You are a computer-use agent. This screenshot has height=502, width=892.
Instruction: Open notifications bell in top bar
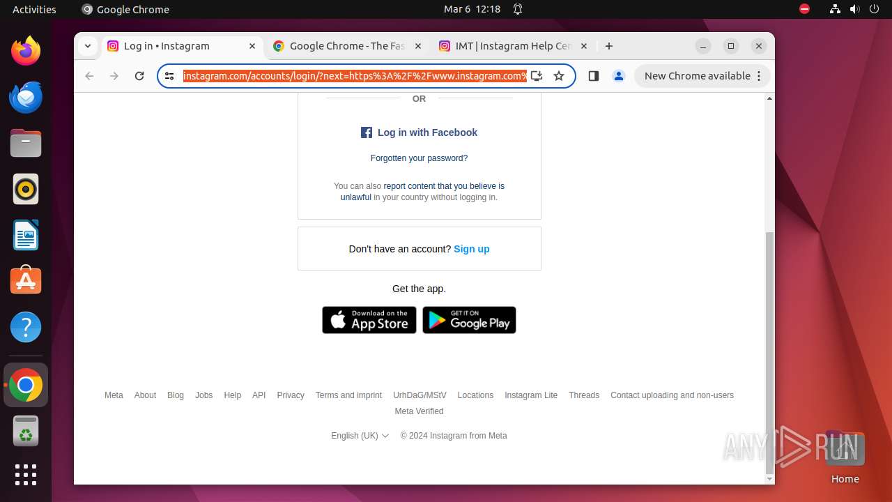[518, 9]
